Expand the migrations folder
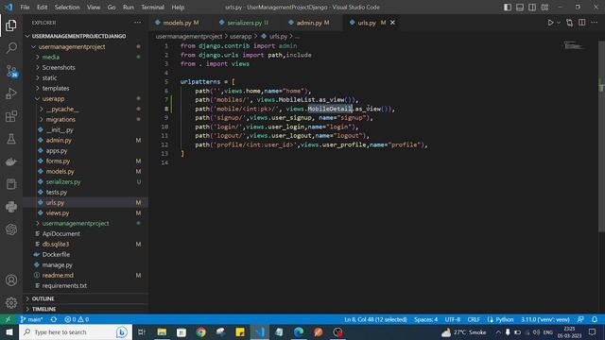The width and height of the screenshot is (605, 340). click(60, 119)
